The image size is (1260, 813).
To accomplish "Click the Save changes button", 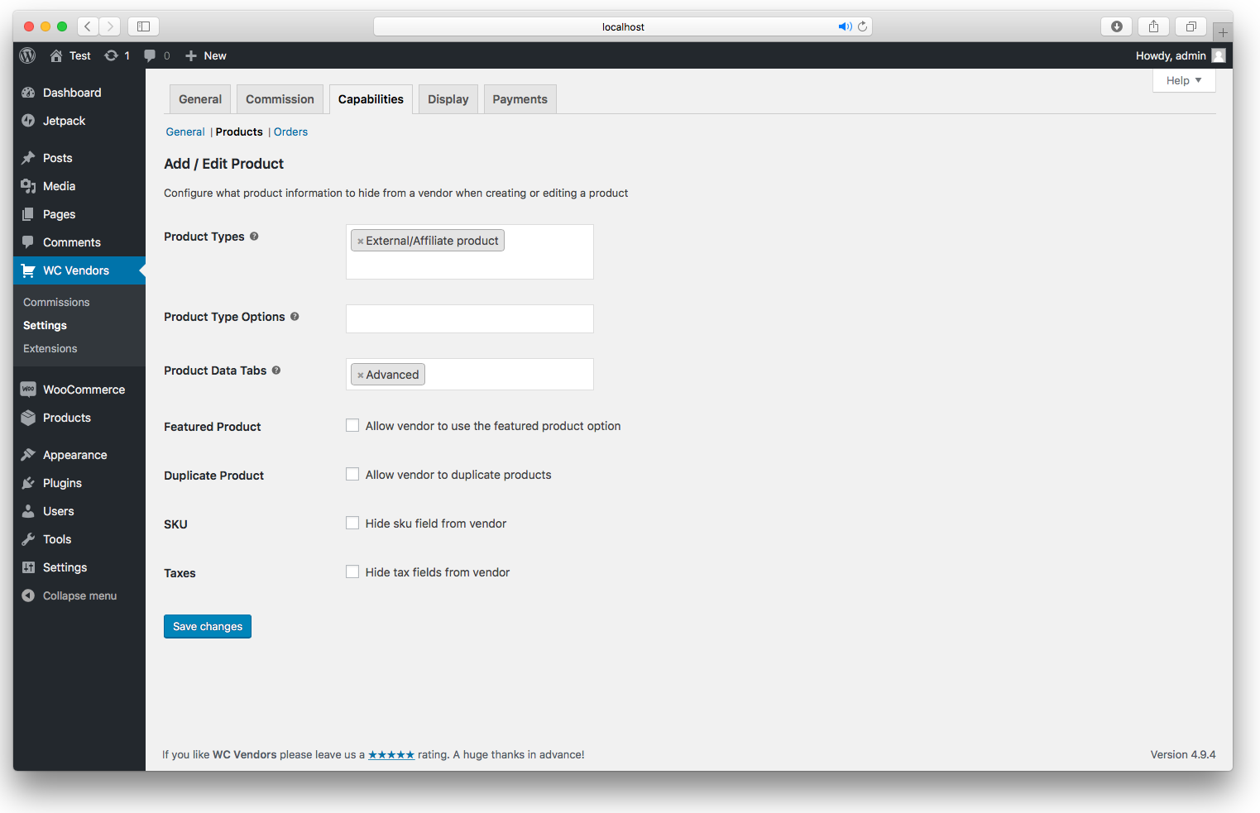I will [x=208, y=627].
